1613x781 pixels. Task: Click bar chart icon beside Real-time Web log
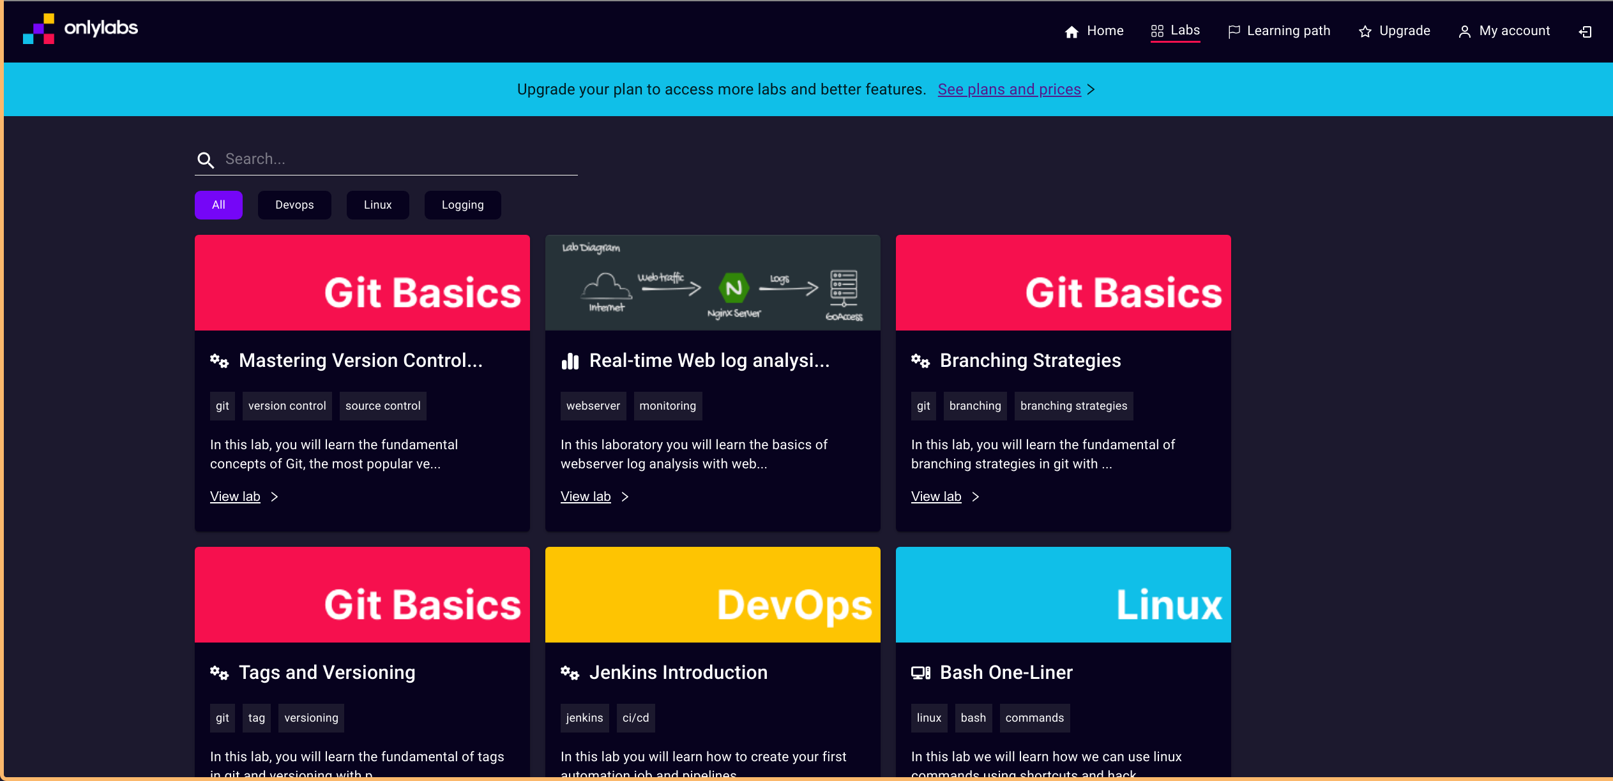tap(570, 361)
